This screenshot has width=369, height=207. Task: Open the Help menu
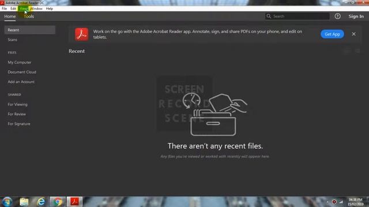[50, 9]
